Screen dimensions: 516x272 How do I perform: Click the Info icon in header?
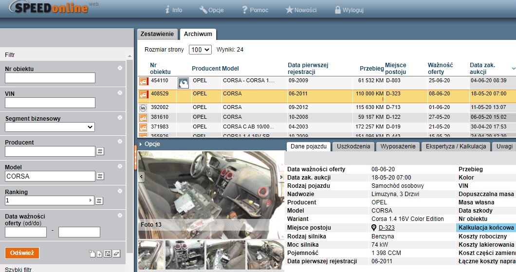coord(167,10)
